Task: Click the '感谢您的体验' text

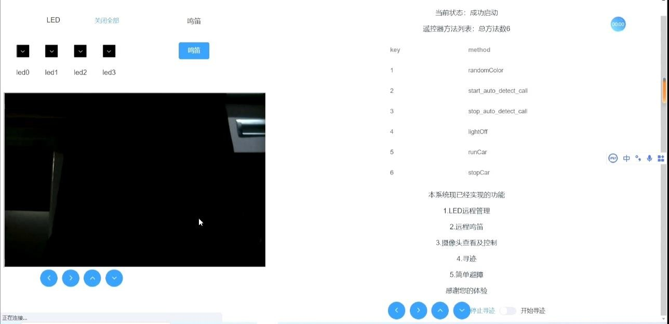Action: coord(466,291)
